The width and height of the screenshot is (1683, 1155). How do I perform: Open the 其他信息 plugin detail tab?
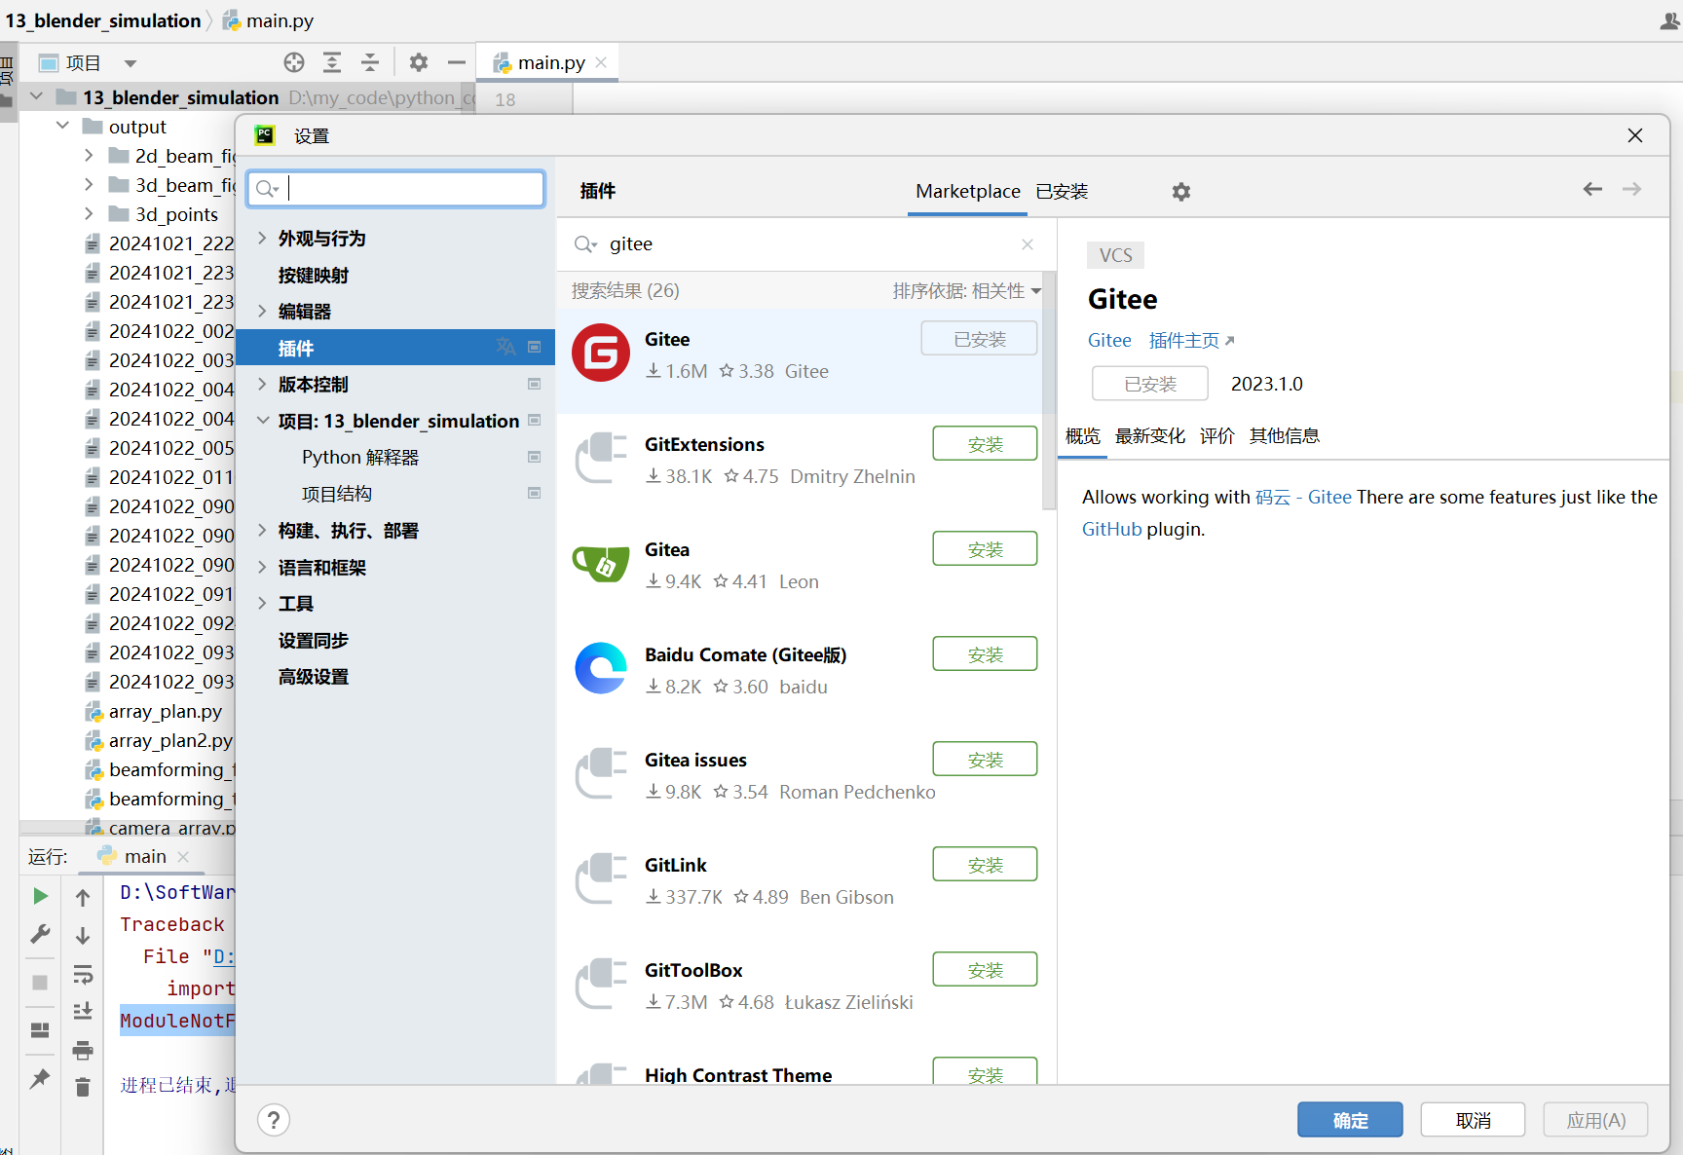[x=1285, y=436]
